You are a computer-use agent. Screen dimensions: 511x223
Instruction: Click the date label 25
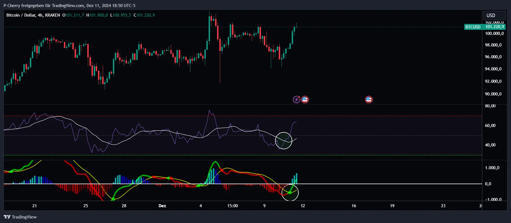click(86, 206)
